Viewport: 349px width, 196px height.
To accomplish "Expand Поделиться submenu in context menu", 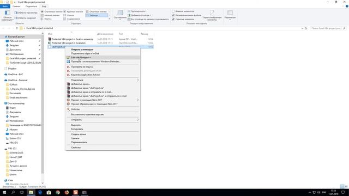I will (103, 80).
